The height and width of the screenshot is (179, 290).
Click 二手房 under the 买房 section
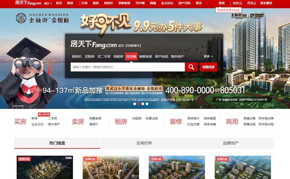click(53, 118)
